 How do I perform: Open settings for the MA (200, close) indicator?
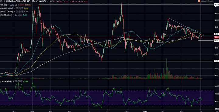click(x=19, y=12)
